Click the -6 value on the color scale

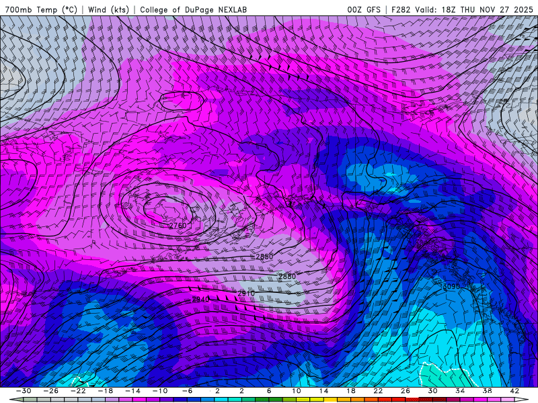point(187,391)
